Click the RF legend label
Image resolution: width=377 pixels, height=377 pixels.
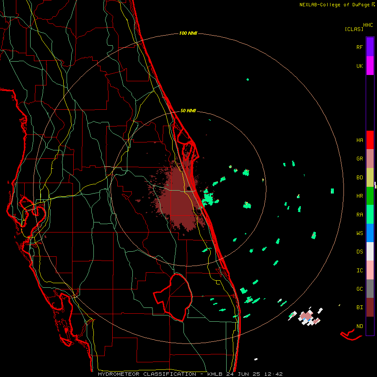[x=359, y=47]
